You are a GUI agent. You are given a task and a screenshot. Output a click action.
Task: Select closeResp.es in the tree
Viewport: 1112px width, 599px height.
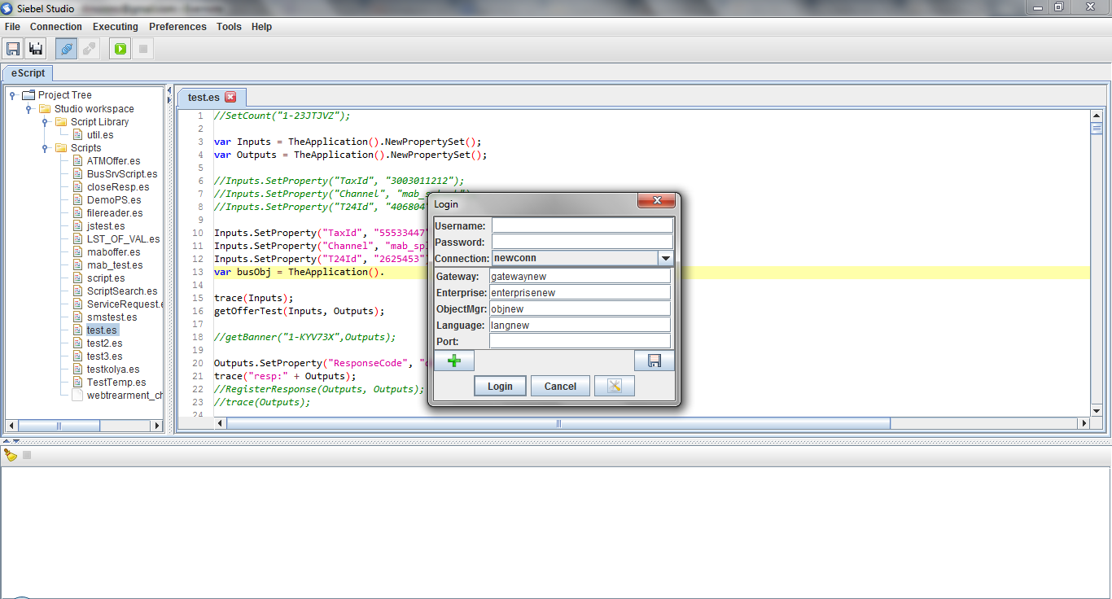tap(118, 186)
